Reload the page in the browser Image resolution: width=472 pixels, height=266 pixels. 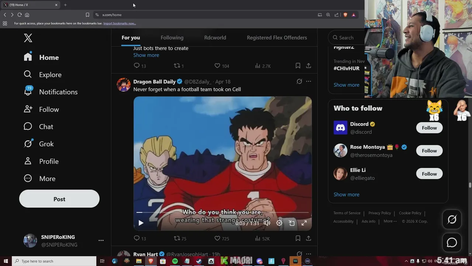point(20,15)
